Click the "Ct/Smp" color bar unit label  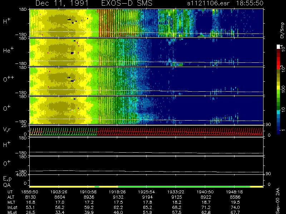(282, 30)
